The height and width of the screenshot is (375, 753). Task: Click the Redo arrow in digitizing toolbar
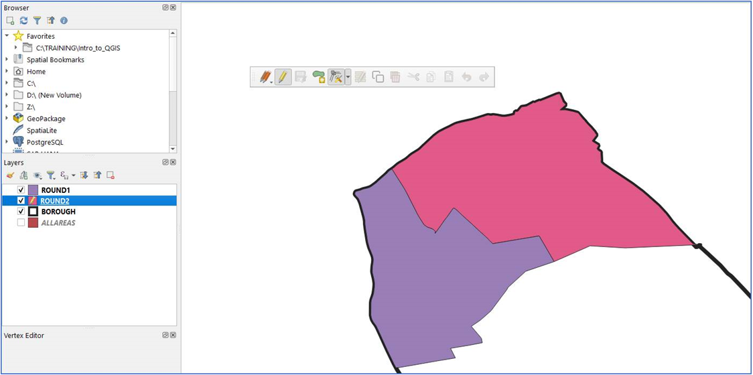tap(484, 77)
